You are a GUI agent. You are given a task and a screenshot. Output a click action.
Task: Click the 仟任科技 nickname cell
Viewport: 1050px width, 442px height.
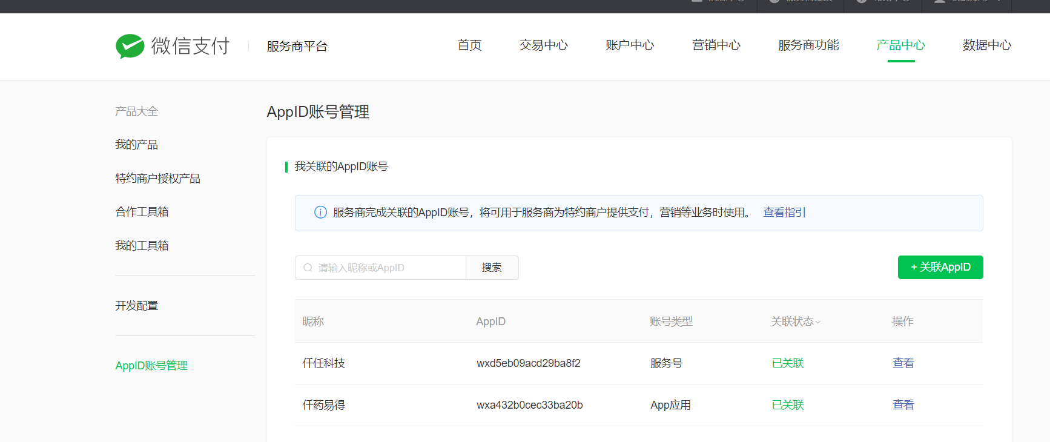323,363
